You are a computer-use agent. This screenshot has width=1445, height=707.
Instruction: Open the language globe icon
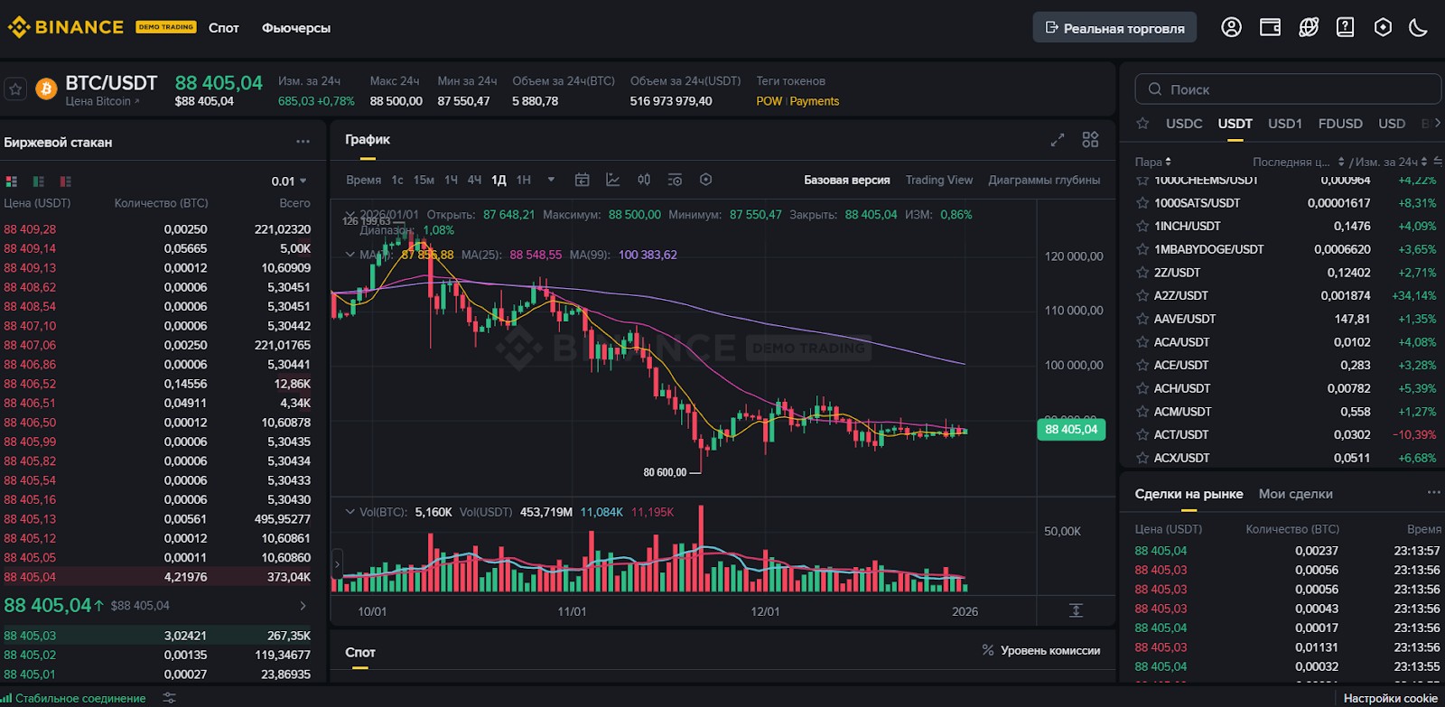(1308, 27)
